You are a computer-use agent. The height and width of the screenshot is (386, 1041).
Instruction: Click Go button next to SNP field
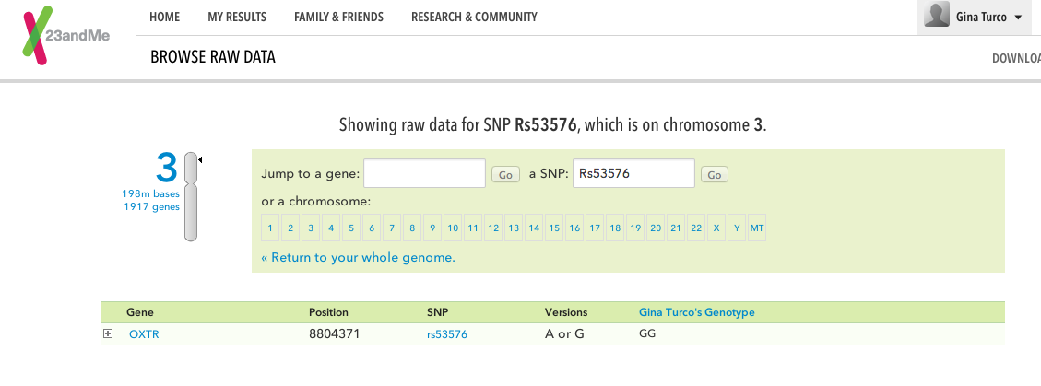715,174
